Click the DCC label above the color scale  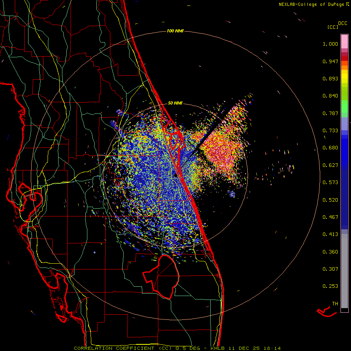[342, 23]
